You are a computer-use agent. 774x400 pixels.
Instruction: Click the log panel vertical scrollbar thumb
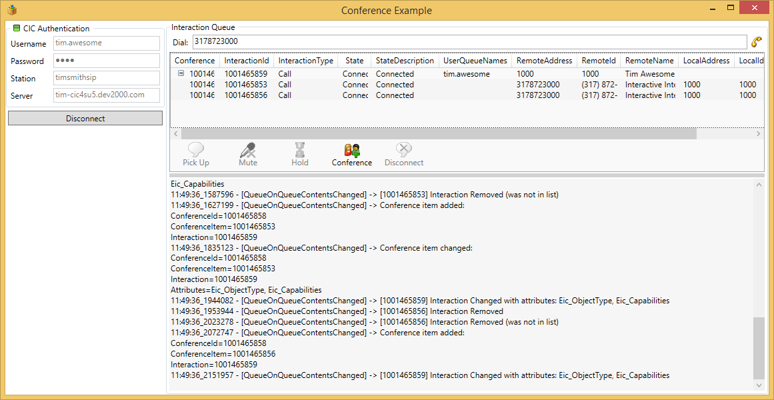(x=758, y=348)
